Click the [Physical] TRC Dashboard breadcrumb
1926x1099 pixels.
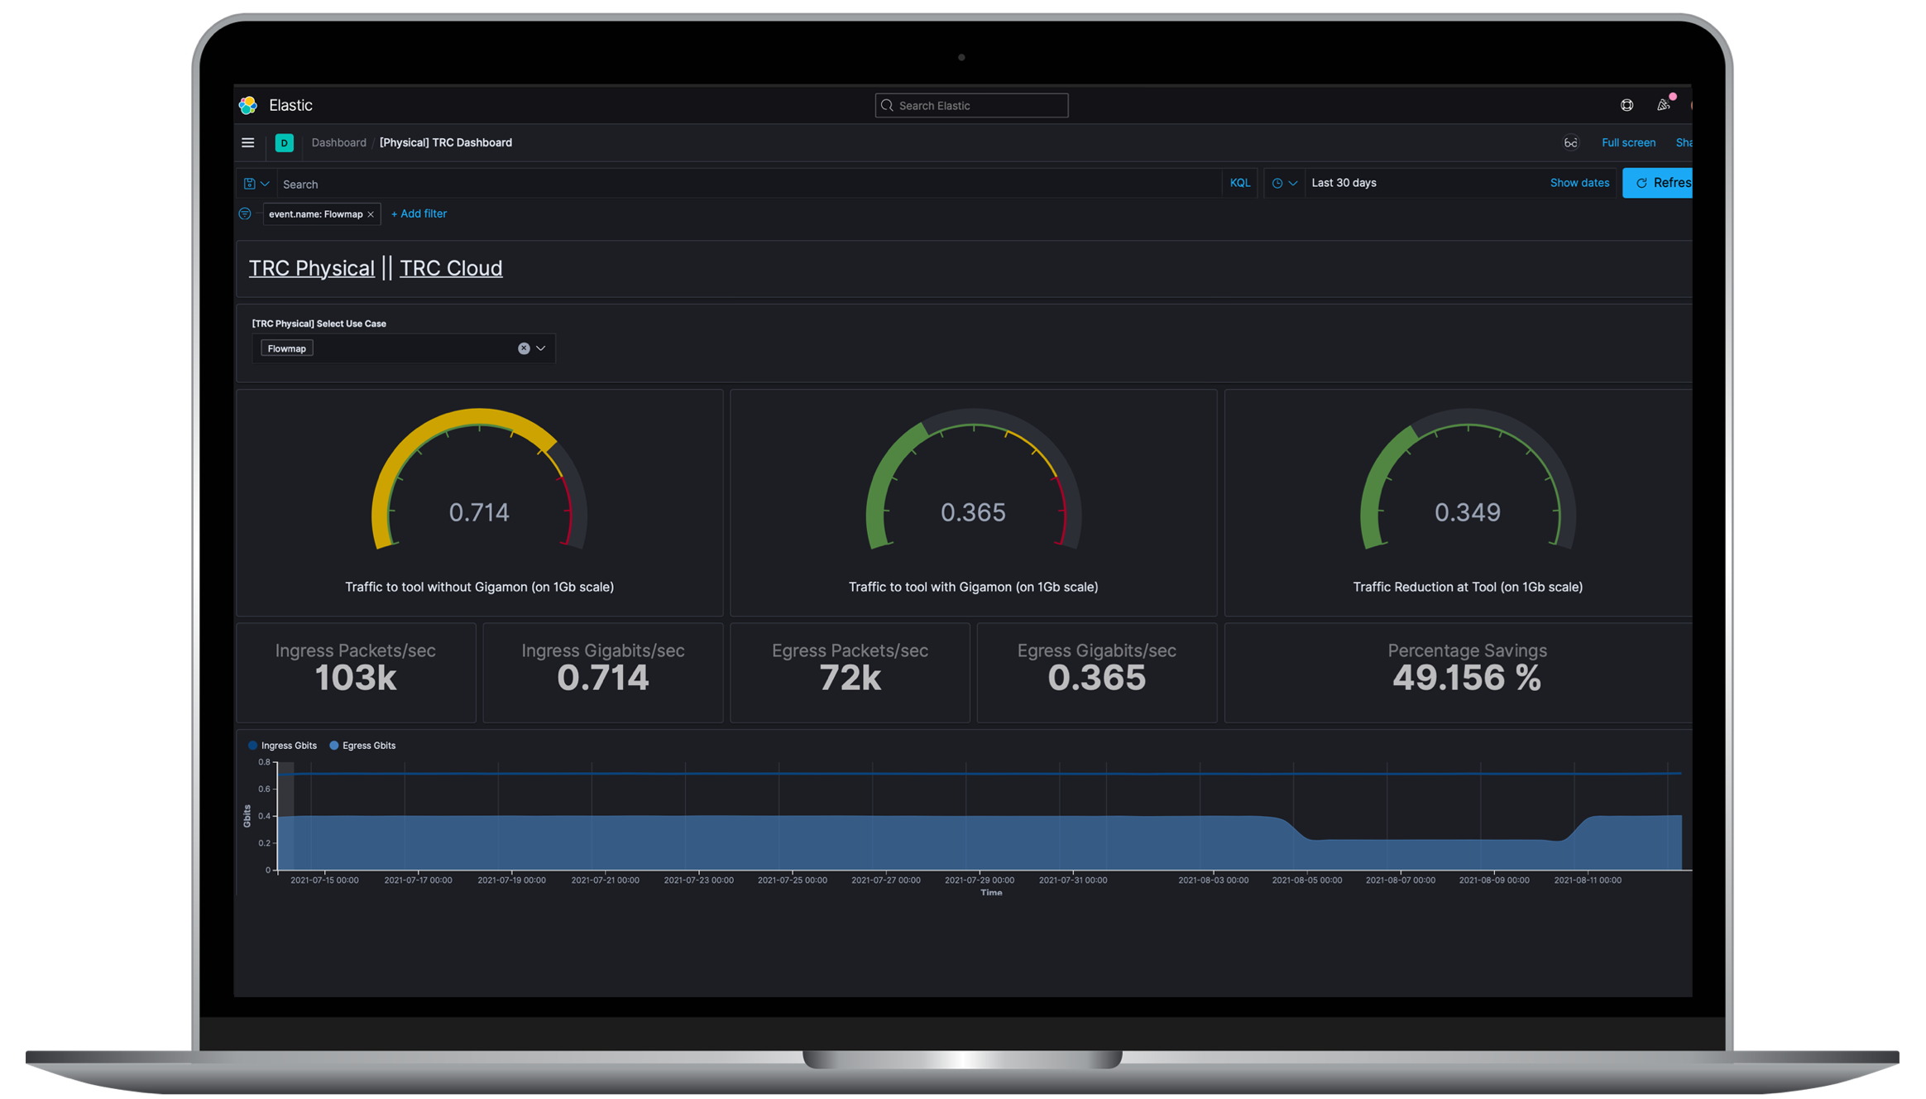pyautogui.click(x=446, y=142)
